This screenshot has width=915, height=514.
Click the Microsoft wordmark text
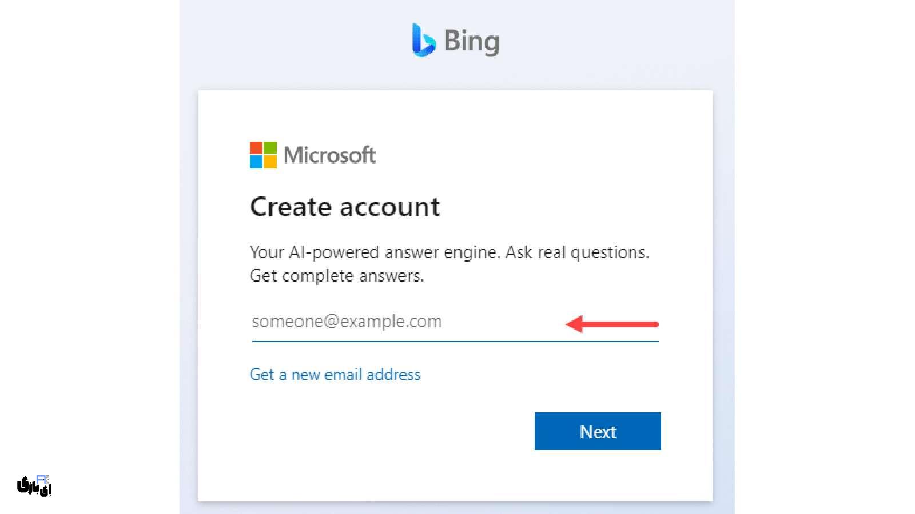pos(330,155)
